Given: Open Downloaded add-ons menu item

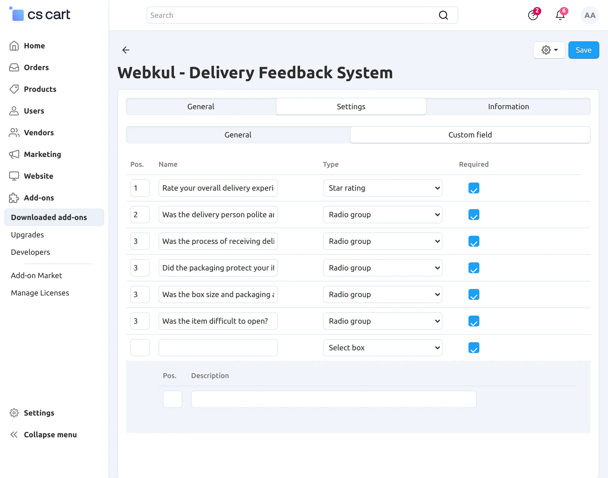Looking at the screenshot, I should pyautogui.click(x=54, y=217).
